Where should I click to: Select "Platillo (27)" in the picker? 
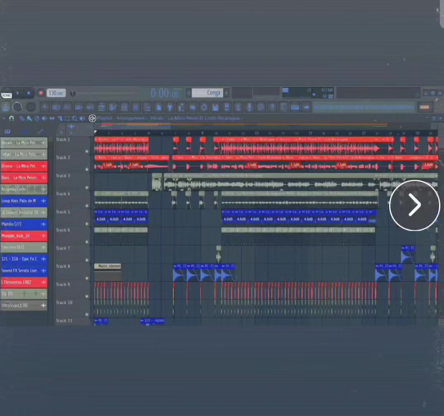[x=24, y=224]
